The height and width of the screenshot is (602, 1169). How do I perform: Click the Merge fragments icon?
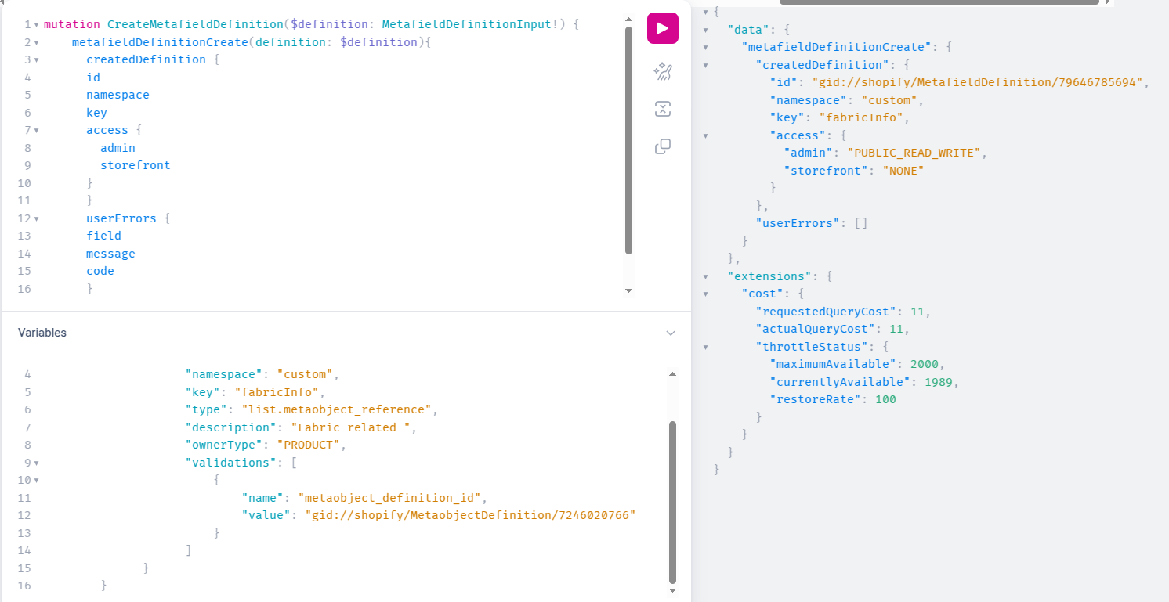tap(662, 109)
